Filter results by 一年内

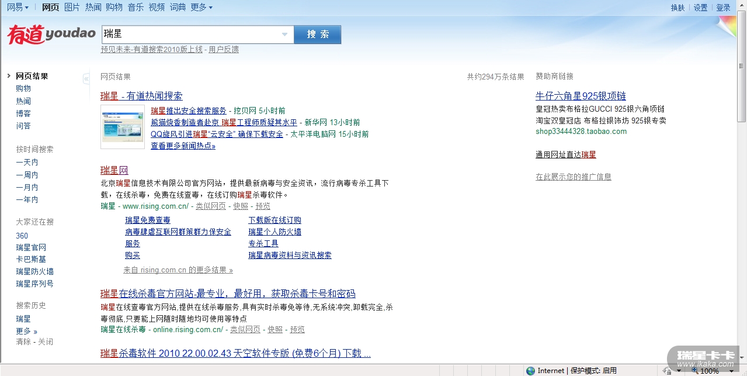point(27,199)
